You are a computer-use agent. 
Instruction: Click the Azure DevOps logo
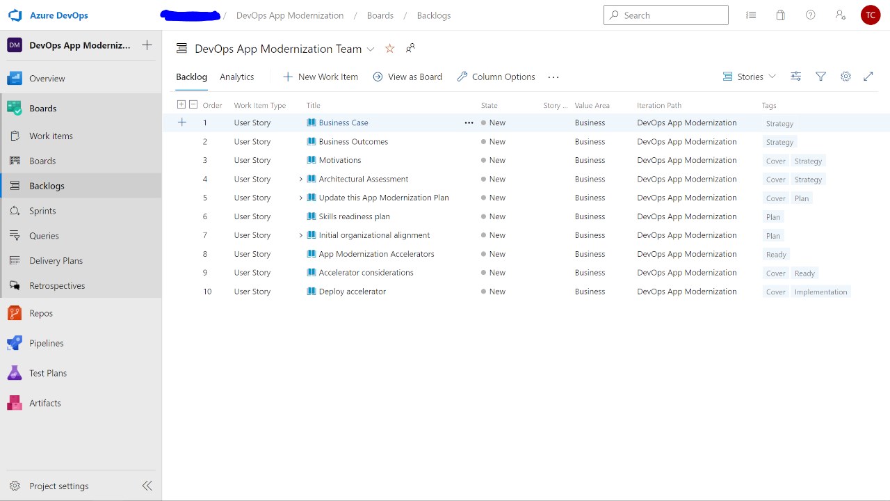[15, 15]
